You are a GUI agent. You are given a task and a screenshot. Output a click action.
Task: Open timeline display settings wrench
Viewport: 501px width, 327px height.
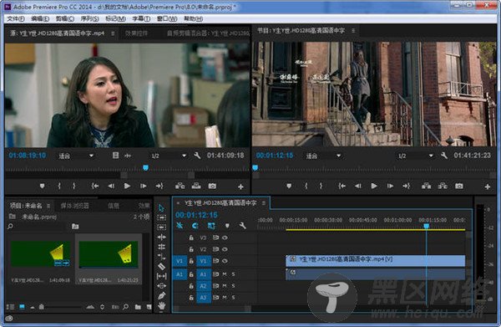243,226
